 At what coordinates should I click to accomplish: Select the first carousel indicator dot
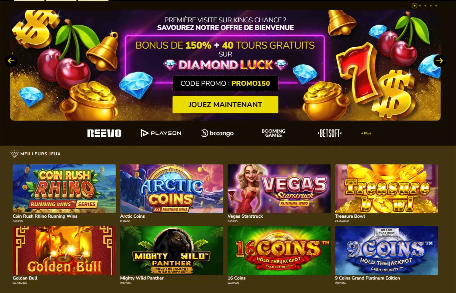coord(415,6)
